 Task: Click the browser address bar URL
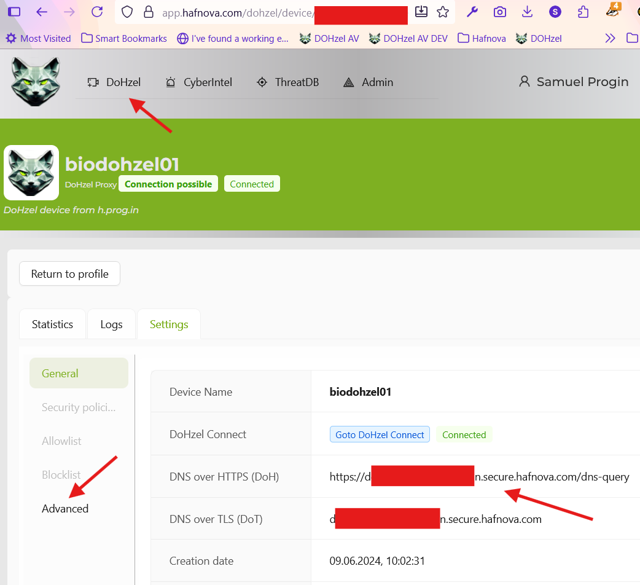coord(284,13)
